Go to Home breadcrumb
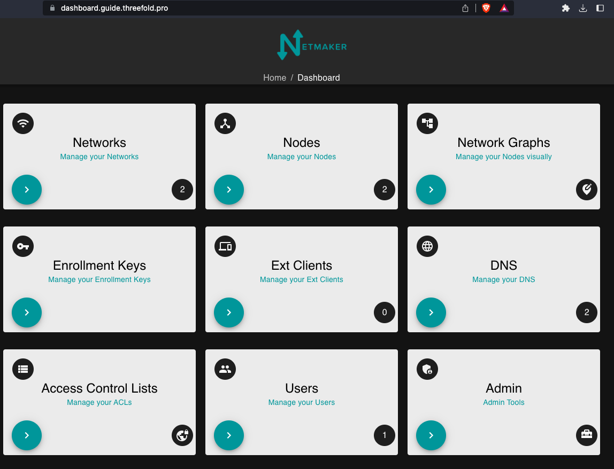The height and width of the screenshot is (469, 614). point(274,77)
